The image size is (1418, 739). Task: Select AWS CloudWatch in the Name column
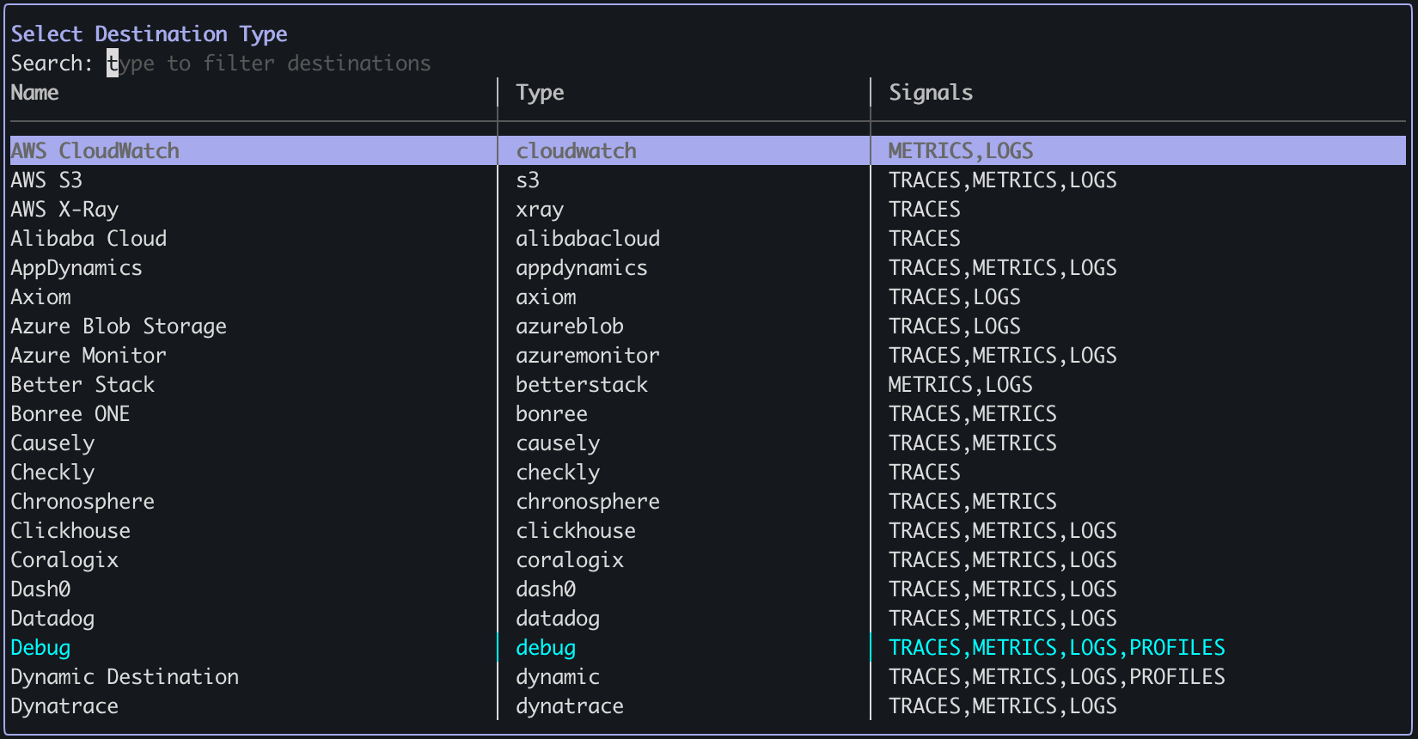95,151
